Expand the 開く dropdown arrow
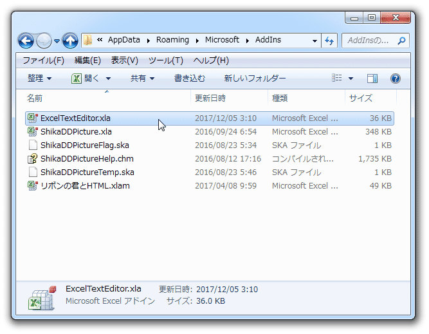Screen dimensions: 429x334 108,79
